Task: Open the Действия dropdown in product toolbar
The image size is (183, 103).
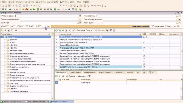Action: coord(81,30)
